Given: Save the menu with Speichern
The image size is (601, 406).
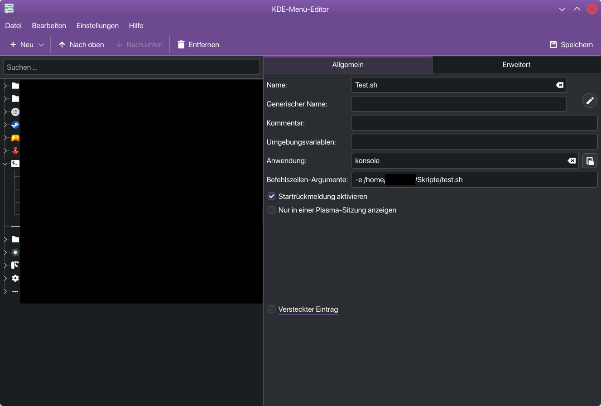Looking at the screenshot, I should pos(571,44).
